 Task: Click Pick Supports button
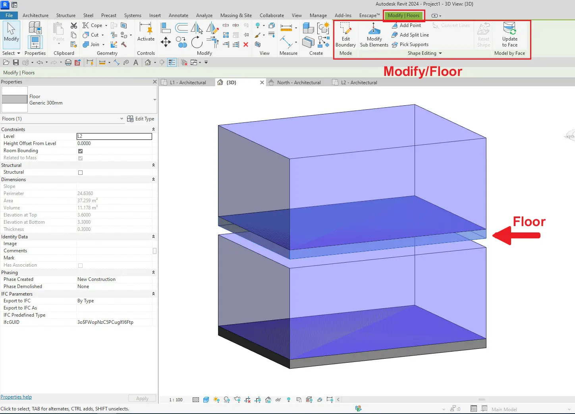point(410,44)
